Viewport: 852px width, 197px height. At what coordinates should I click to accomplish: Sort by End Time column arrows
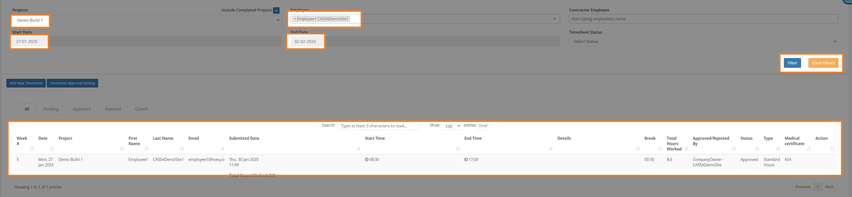[x=551, y=149]
